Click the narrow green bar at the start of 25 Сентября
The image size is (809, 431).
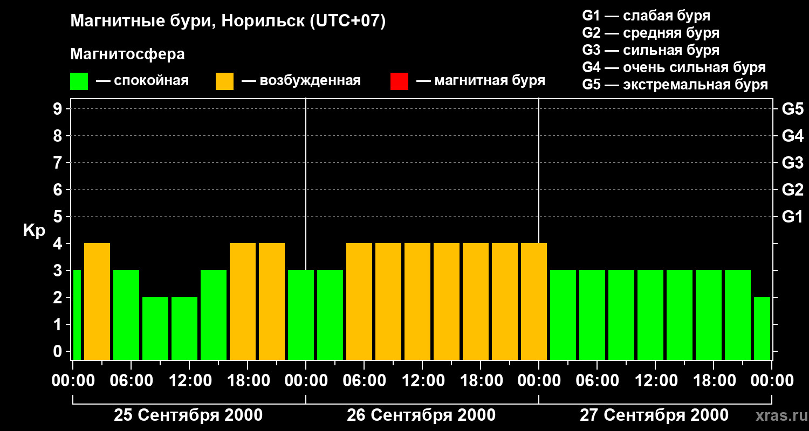(77, 315)
